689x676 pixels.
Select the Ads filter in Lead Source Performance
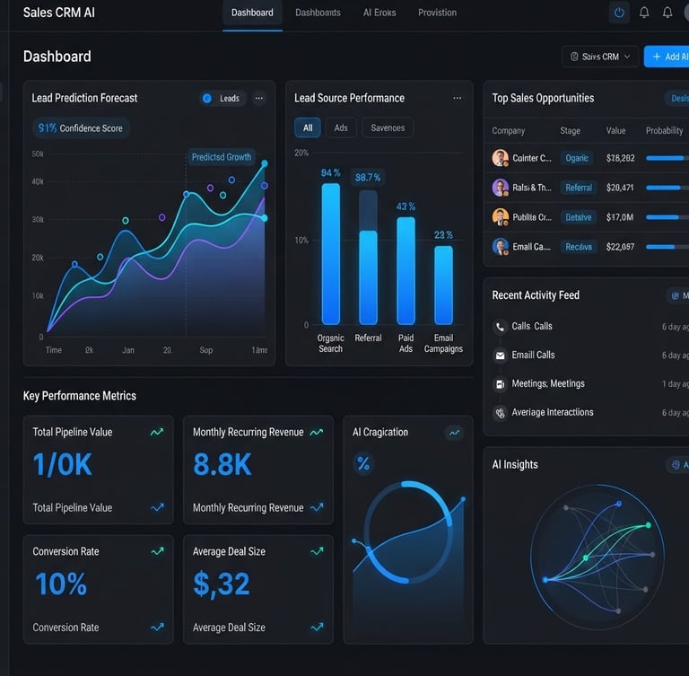click(x=341, y=128)
